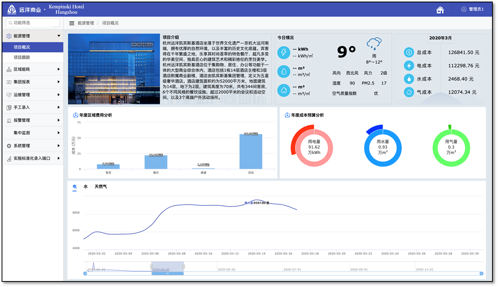The height and width of the screenshot is (287, 498).
Task: Click the 管理员1 username
Action: (x=476, y=10)
